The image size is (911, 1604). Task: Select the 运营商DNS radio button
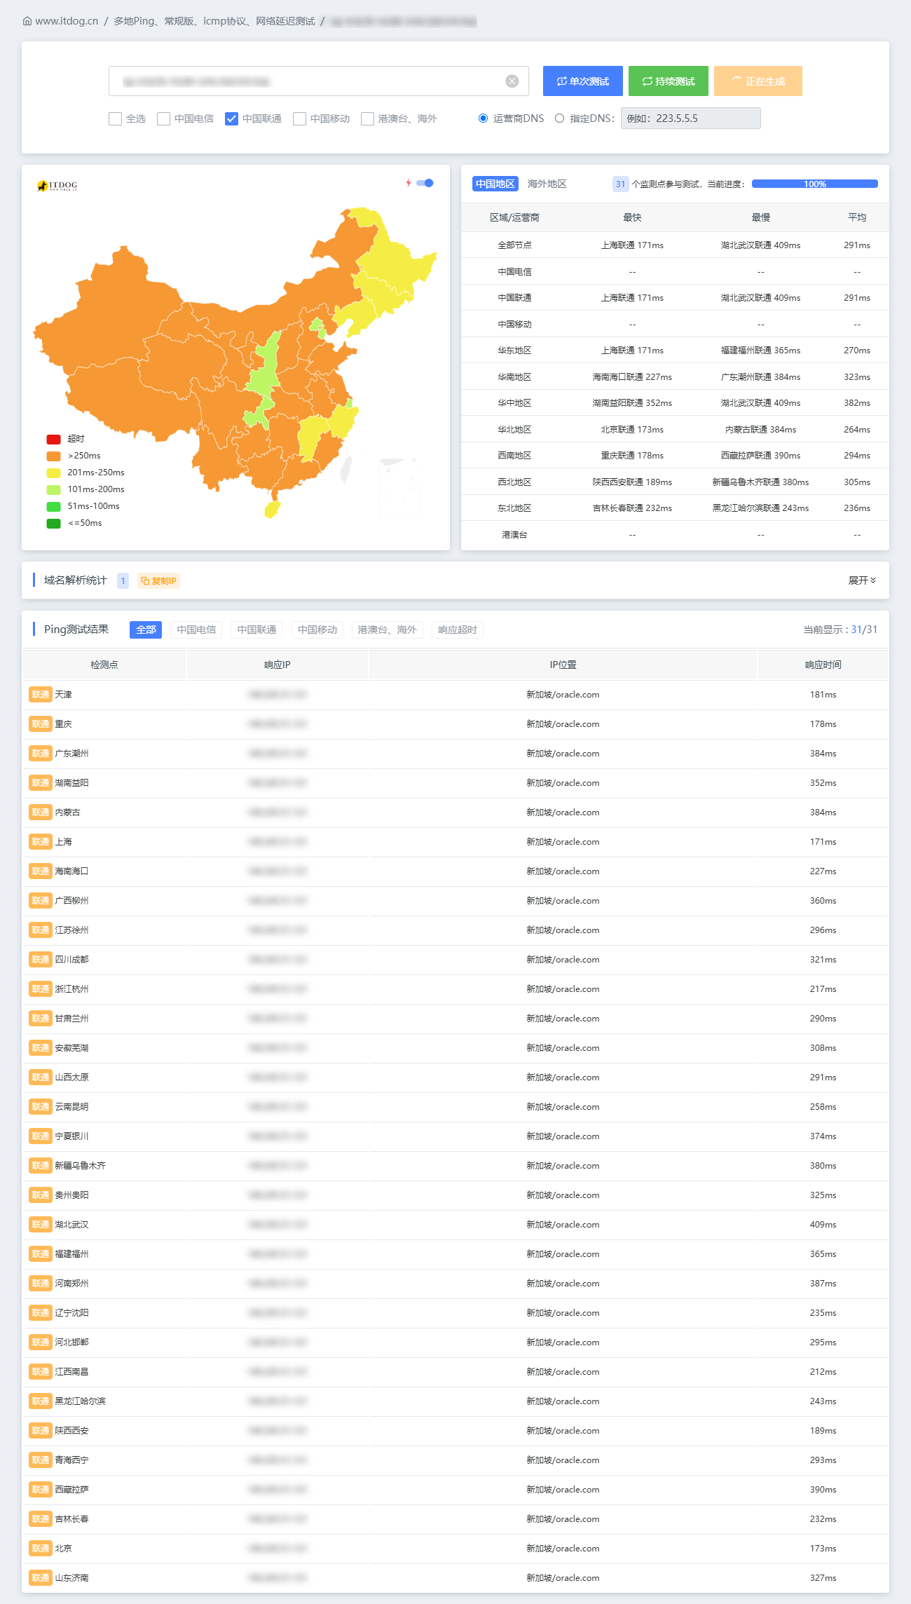483,118
